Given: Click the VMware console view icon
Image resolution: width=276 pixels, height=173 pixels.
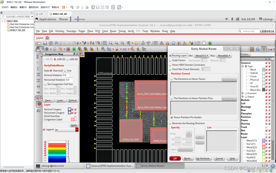Looking at the screenshot, I should point(113,7).
